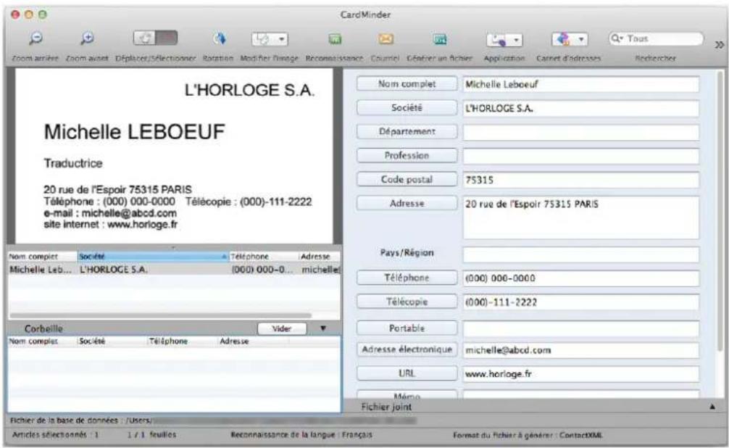Sort card list by Nom complet column
The width and height of the screenshot is (729, 448).
point(42,257)
